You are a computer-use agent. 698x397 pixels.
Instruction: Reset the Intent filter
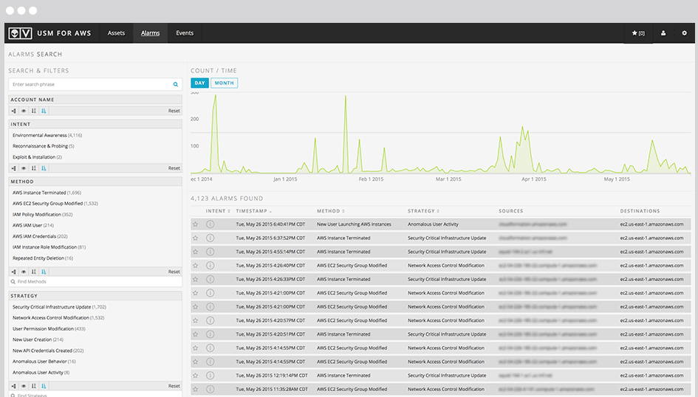[x=174, y=168]
